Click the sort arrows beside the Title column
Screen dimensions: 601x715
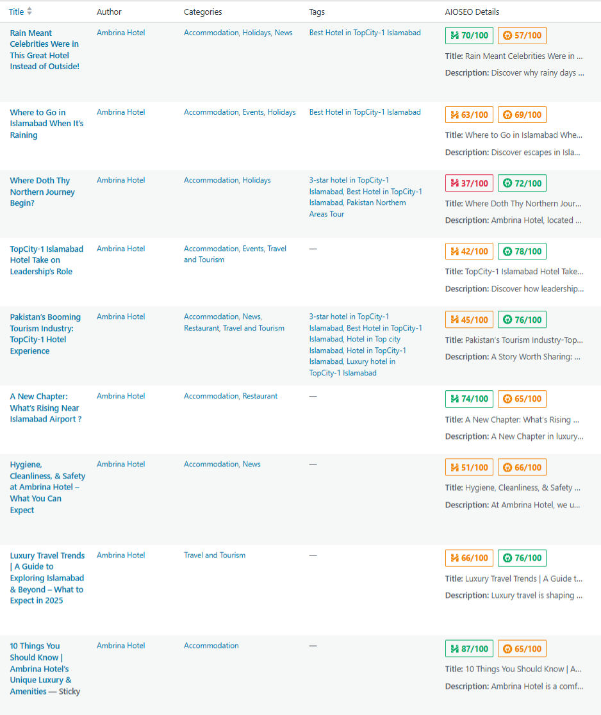(29, 12)
